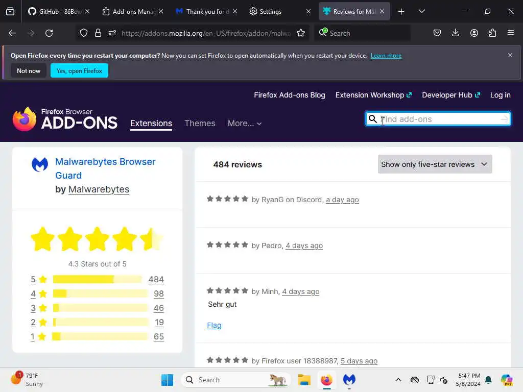Click the 65 one-star review count
Viewport: 523px width, 392px height.
158,337
